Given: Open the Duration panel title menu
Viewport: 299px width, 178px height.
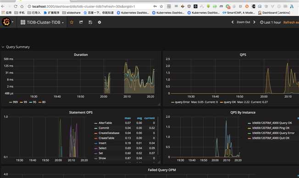Looking at the screenshot, I should (x=81, y=55).
